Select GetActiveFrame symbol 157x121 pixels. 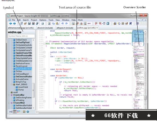pyautogui.click(x=23, y=63)
